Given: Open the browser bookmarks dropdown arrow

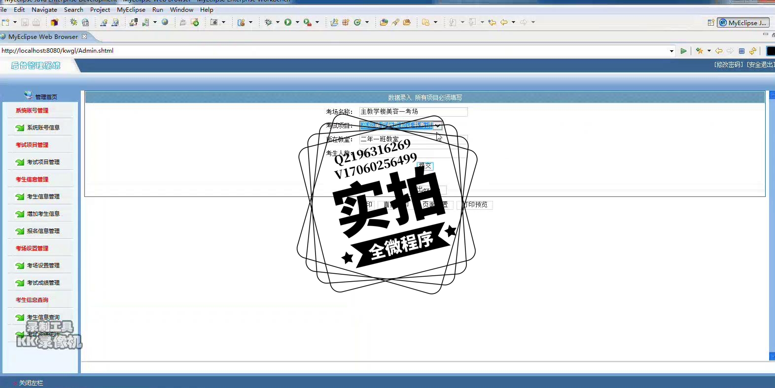Looking at the screenshot, I should point(709,51).
